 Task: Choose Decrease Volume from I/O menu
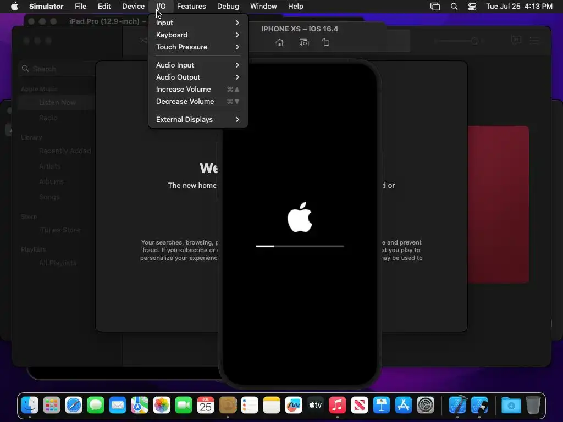click(198, 102)
